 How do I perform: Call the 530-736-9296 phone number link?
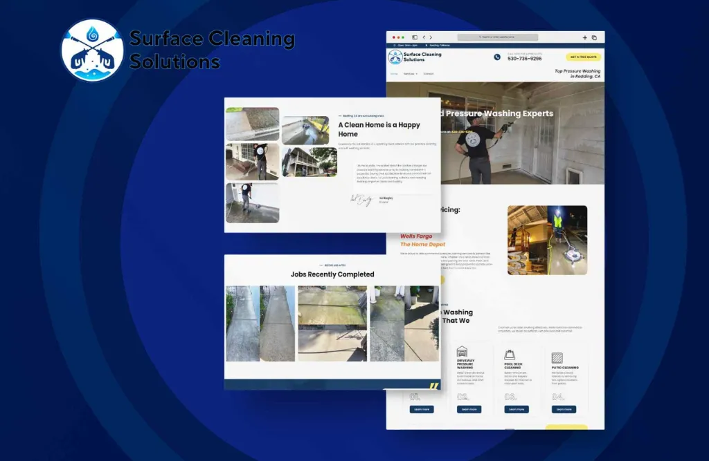[x=525, y=59]
